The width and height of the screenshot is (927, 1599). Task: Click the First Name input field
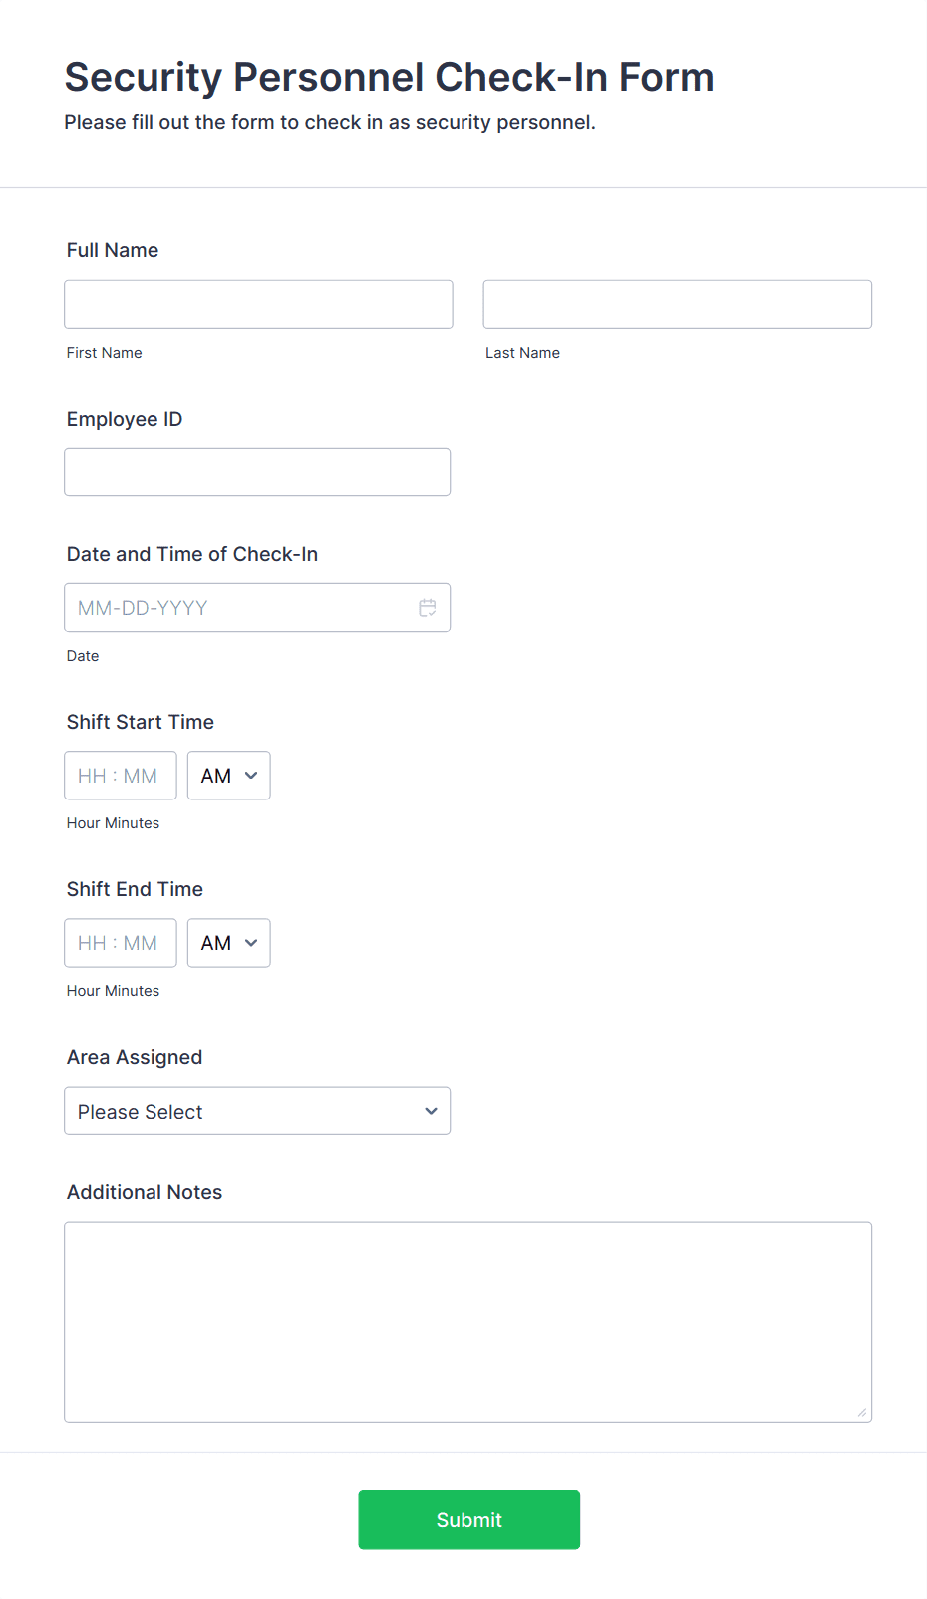tap(258, 304)
